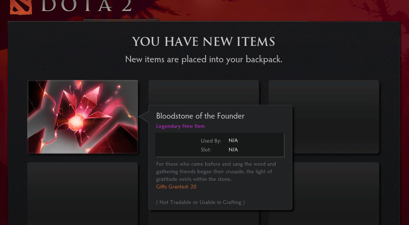Click the "Slot: N/A" row
Screen dimensions: 409x225
coord(219,150)
